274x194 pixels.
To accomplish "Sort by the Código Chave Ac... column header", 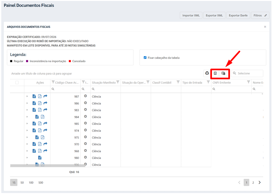I will [x=67, y=82].
